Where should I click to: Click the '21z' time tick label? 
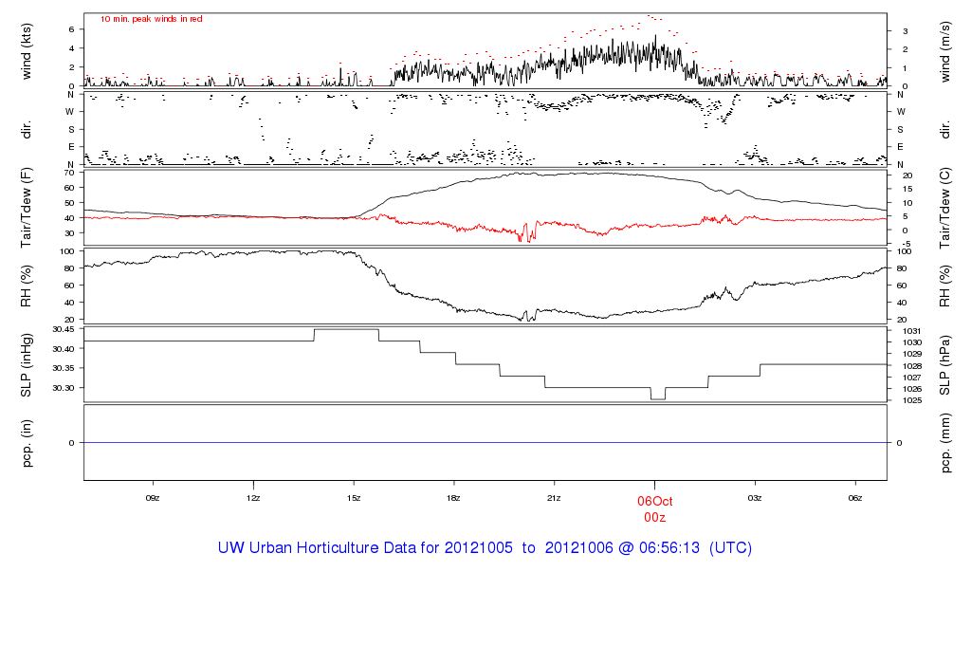click(x=554, y=498)
